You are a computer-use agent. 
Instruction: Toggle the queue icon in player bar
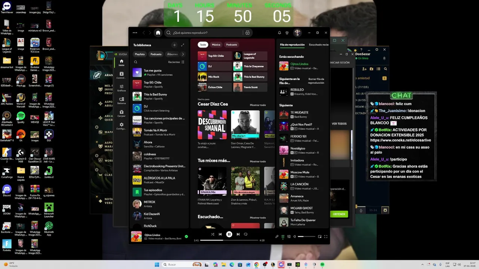(283, 236)
